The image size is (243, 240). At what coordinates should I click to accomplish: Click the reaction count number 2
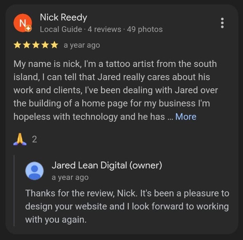pyautogui.click(x=35, y=139)
